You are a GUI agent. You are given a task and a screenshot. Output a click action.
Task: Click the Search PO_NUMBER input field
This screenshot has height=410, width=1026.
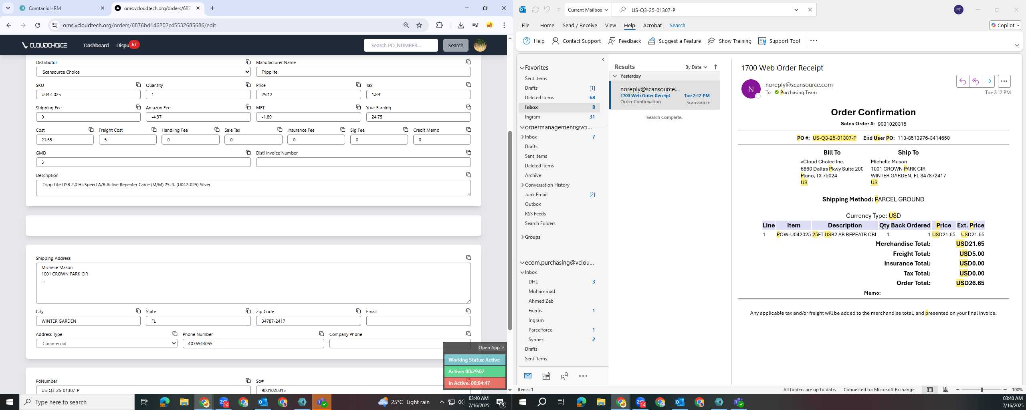click(x=401, y=45)
